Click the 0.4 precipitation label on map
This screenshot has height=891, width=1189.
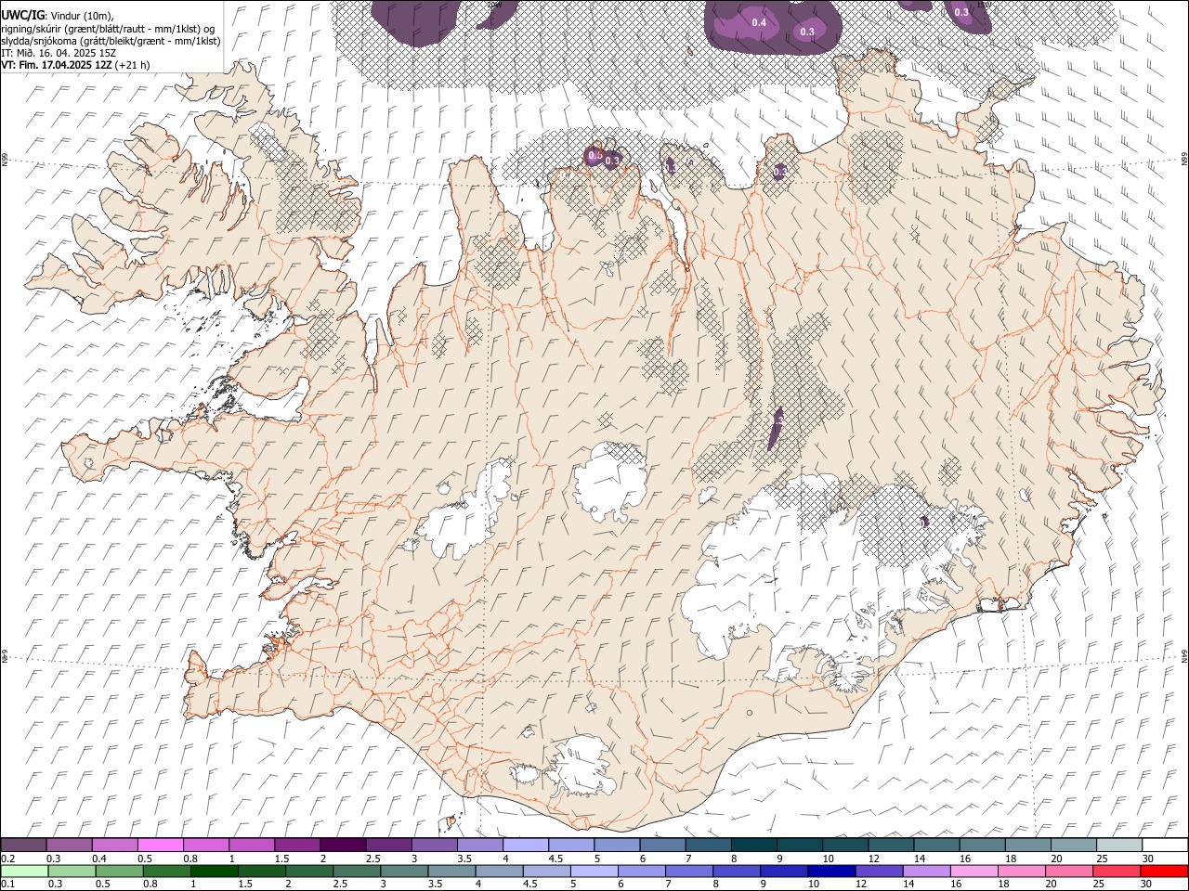[758, 22]
